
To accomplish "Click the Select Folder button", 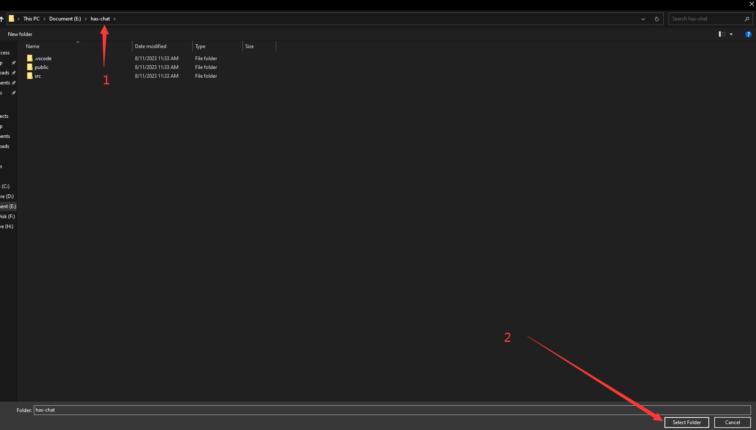I will [687, 422].
